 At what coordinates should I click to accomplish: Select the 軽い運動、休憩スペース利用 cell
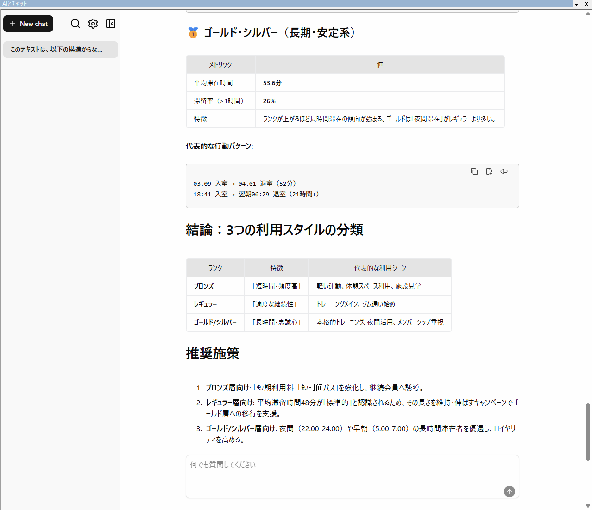click(x=380, y=286)
